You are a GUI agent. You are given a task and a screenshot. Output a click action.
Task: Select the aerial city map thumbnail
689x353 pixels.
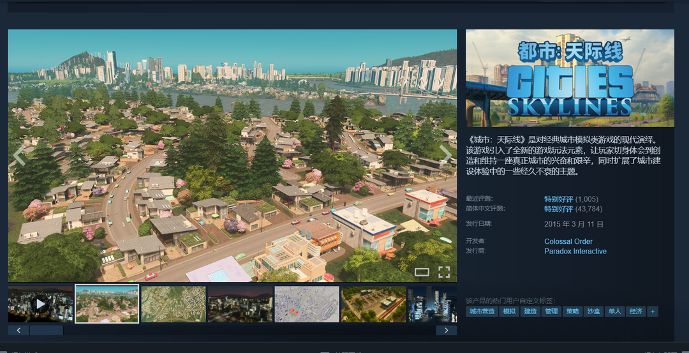click(174, 304)
